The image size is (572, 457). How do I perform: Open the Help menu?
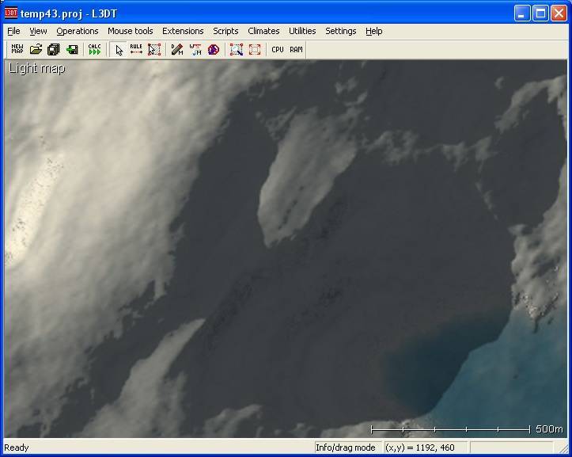tap(373, 31)
